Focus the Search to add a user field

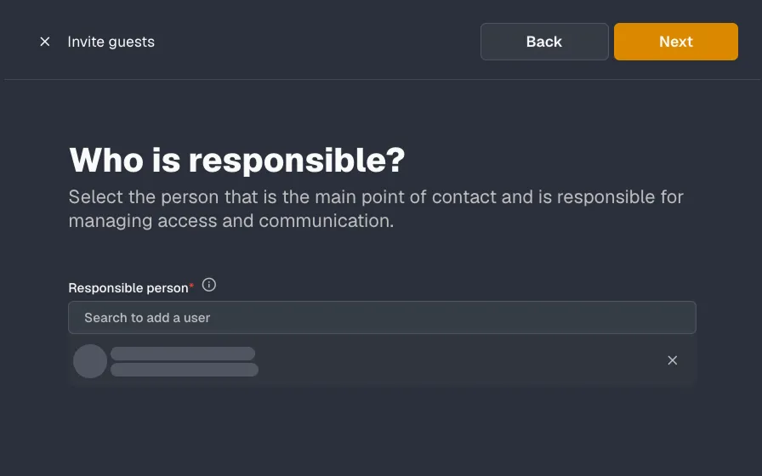pyautogui.click(x=382, y=318)
